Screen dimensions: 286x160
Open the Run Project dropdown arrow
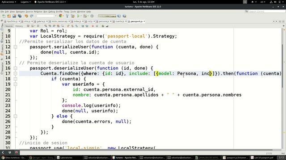81,16
